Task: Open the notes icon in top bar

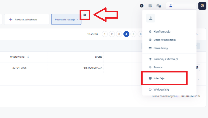Action: pyautogui.click(x=150, y=6)
